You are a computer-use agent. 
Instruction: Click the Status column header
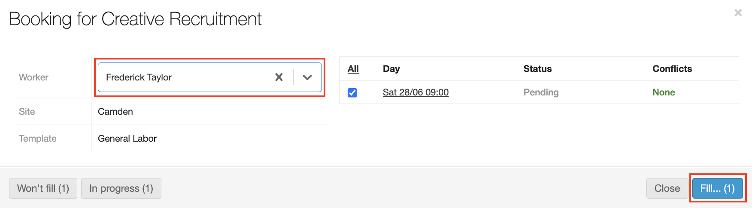pos(537,69)
